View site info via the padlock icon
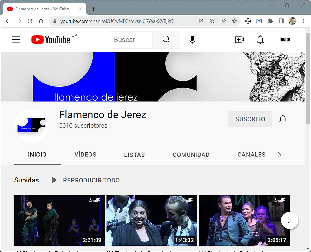 pyautogui.click(x=55, y=21)
